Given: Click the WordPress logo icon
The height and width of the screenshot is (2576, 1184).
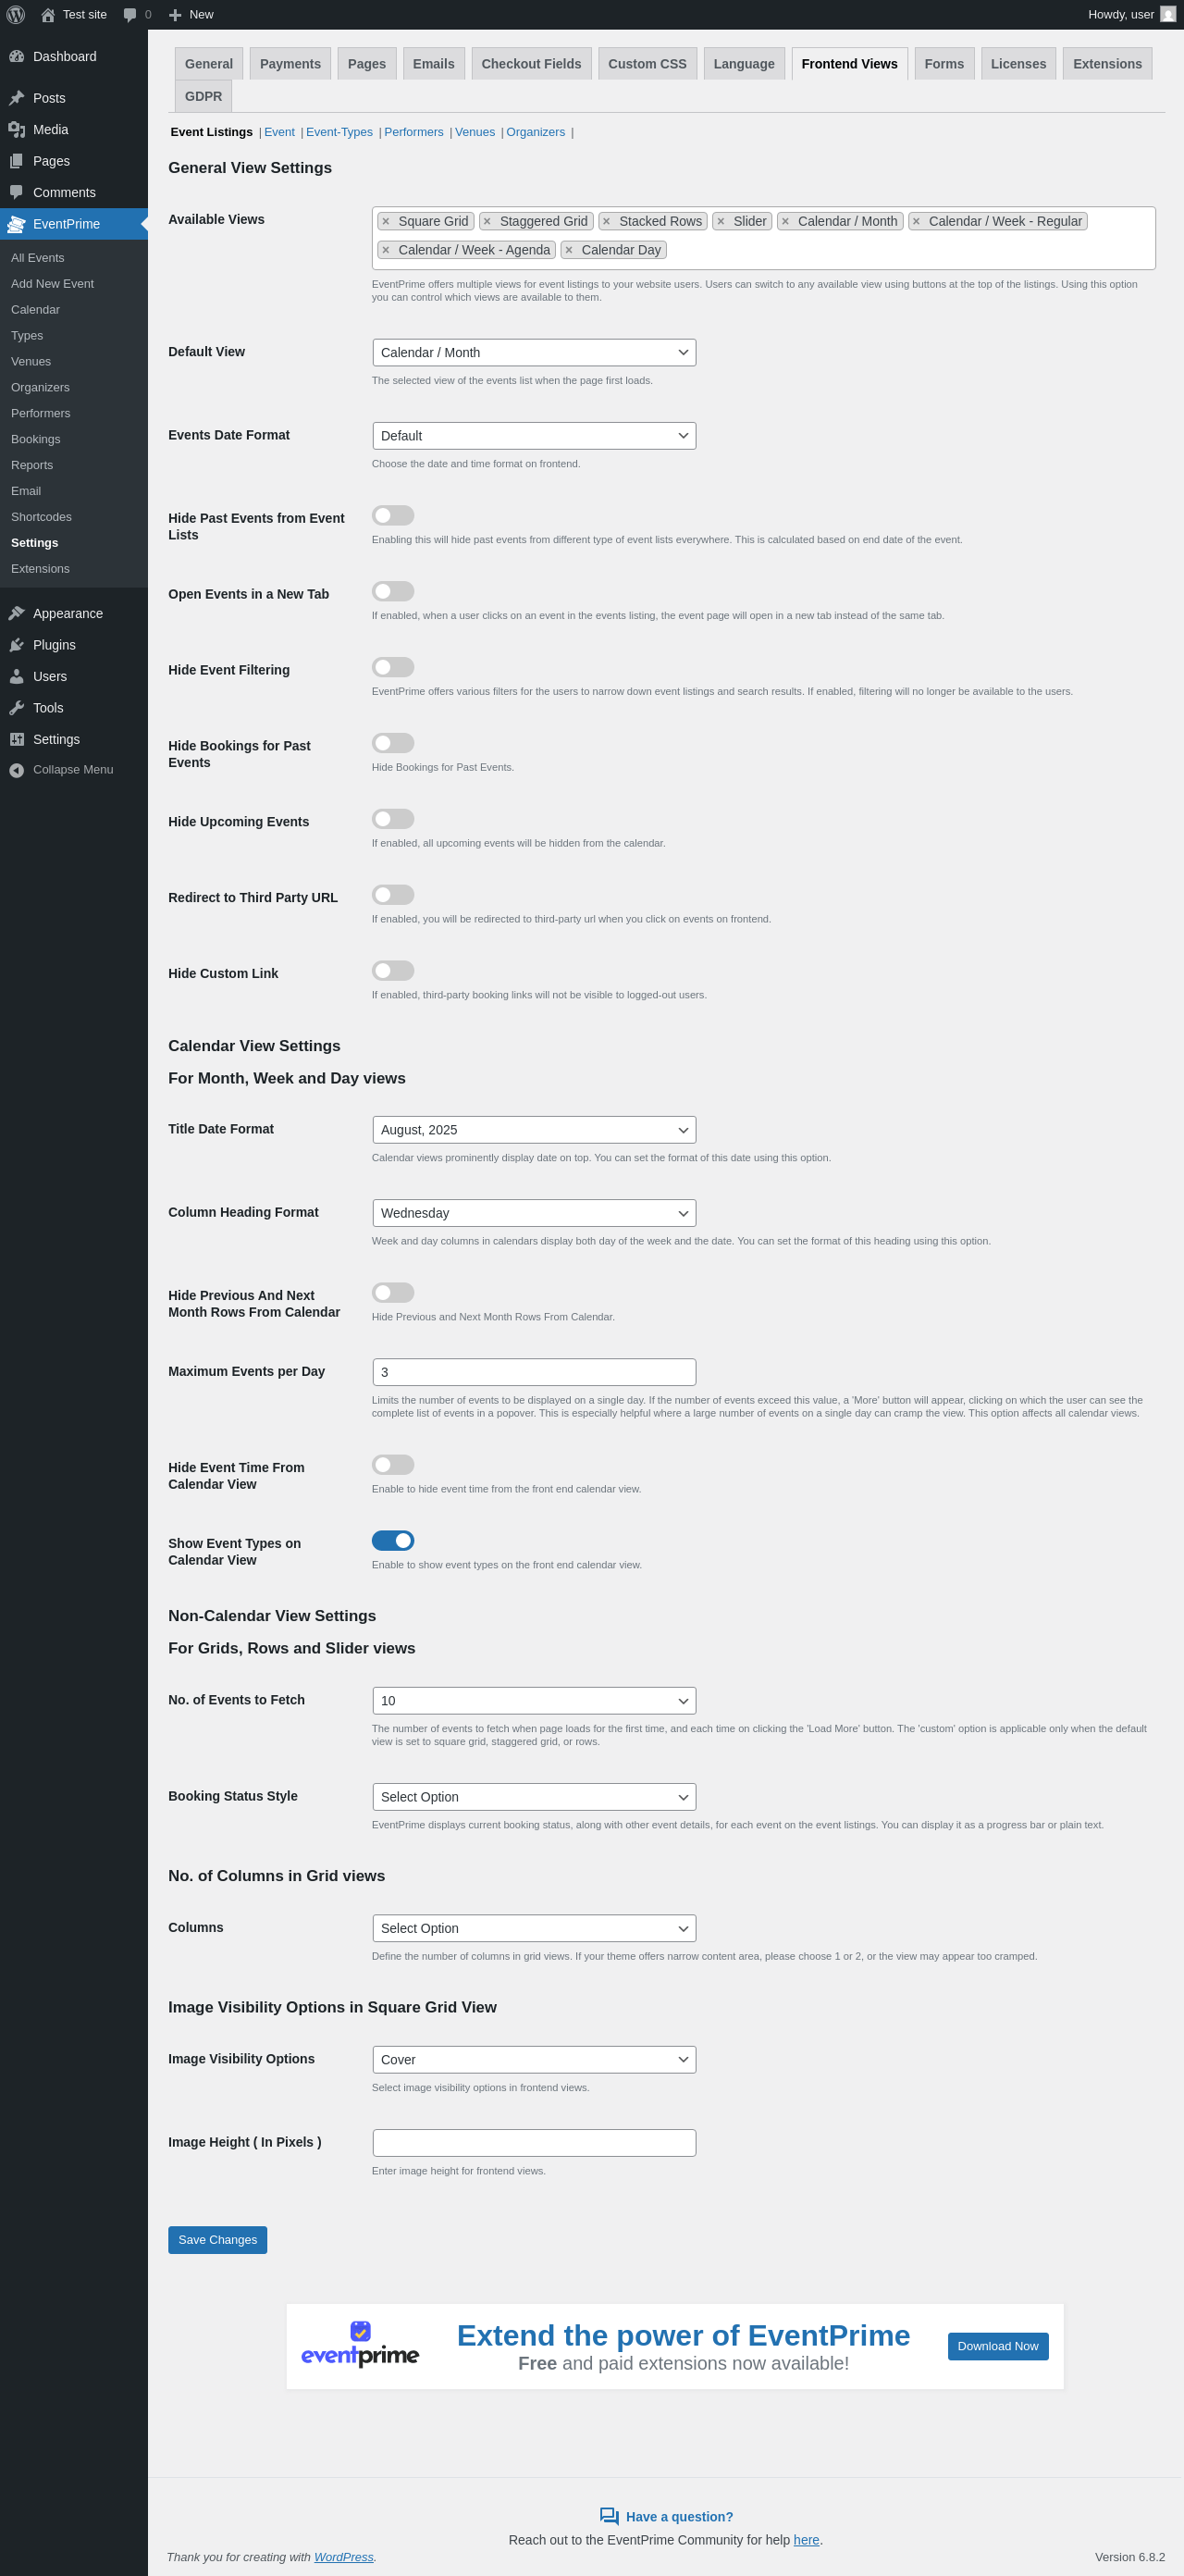Looking at the screenshot, I should pyautogui.click(x=16, y=14).
